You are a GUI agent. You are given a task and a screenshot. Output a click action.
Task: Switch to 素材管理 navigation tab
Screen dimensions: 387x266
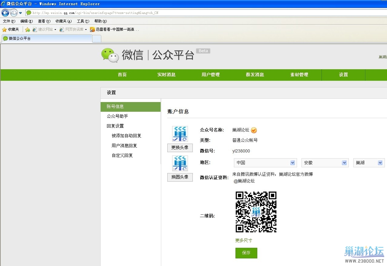pos(299,75)
